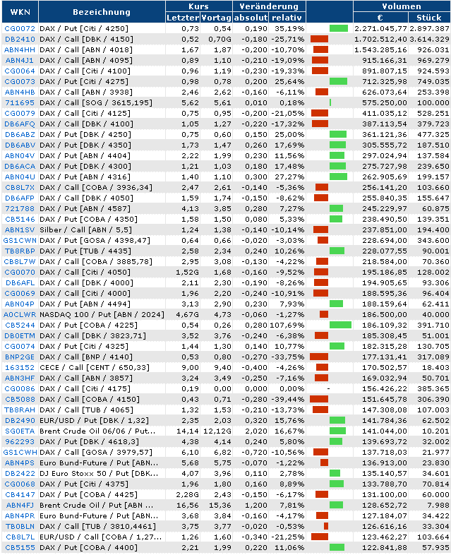451x555 pixels.
Task: Open WKN link CB5244
Action: pyautogui.click(x=20, y=326)
